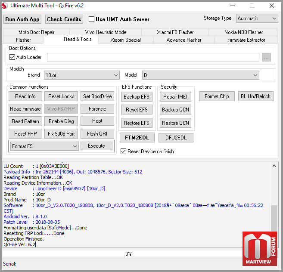The height and width of the screenshot is (272, 283).
Task: Toggle Reset Device on finish checkbox
Action: pos(124,151)
